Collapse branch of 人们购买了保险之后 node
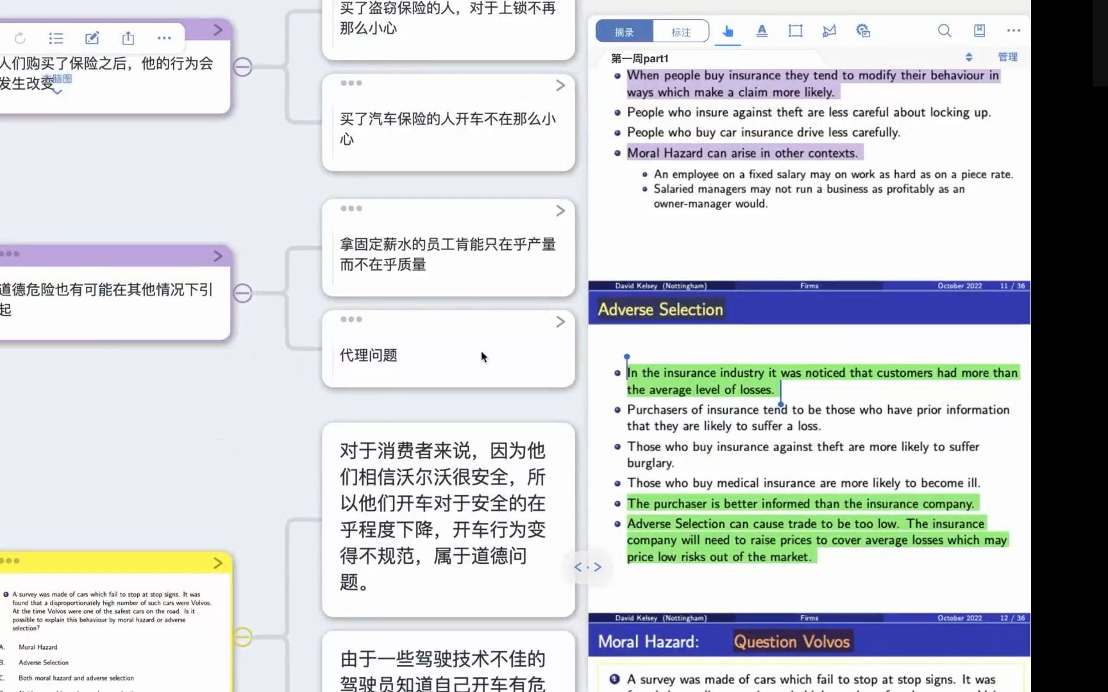 click(242, 67)
